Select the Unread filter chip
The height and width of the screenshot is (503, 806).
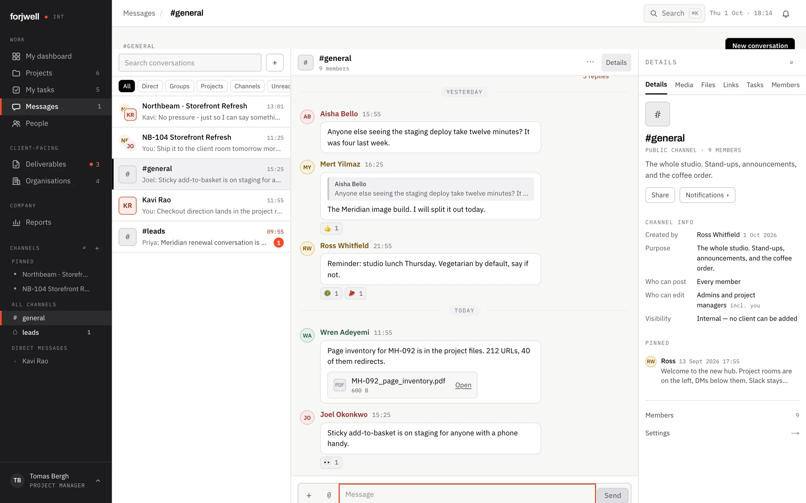click(279, 86)
